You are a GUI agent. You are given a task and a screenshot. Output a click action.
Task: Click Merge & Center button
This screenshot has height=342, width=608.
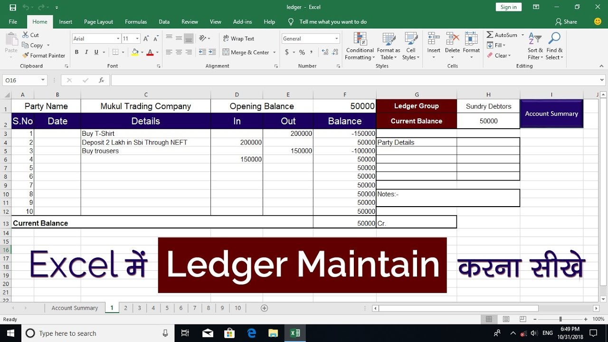pyautogui.click(x=246, y=52)
